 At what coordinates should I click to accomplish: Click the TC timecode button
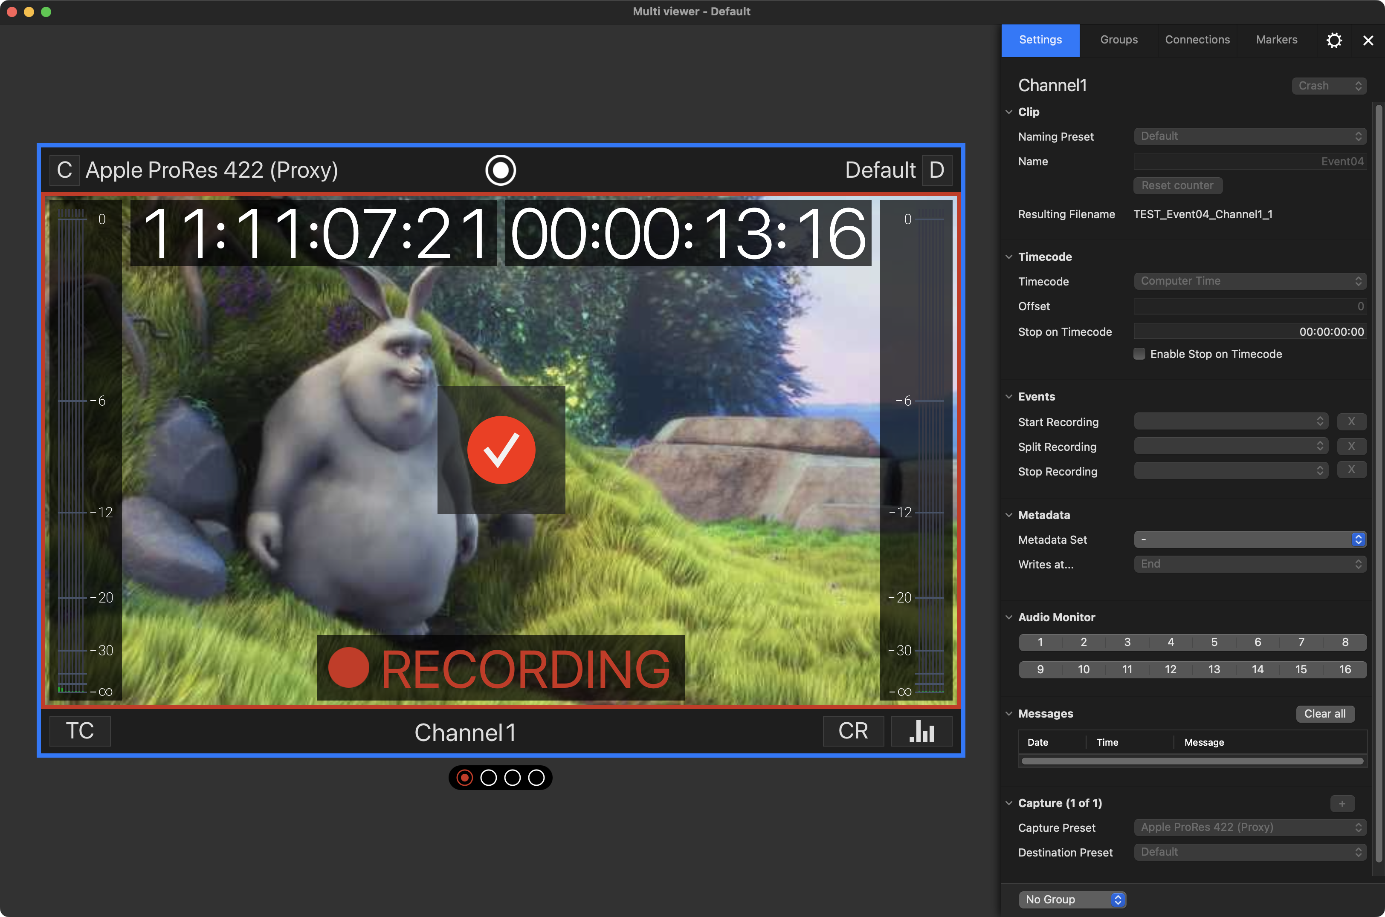coord(80,731)
